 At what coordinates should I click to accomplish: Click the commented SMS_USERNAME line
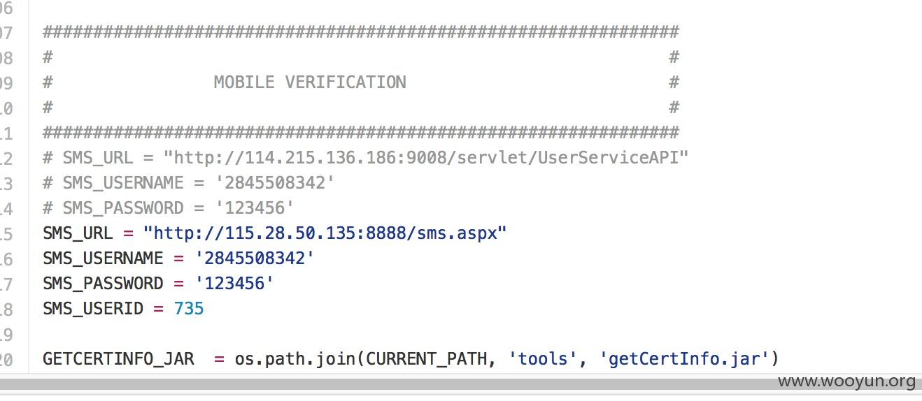tap(189, 182)
